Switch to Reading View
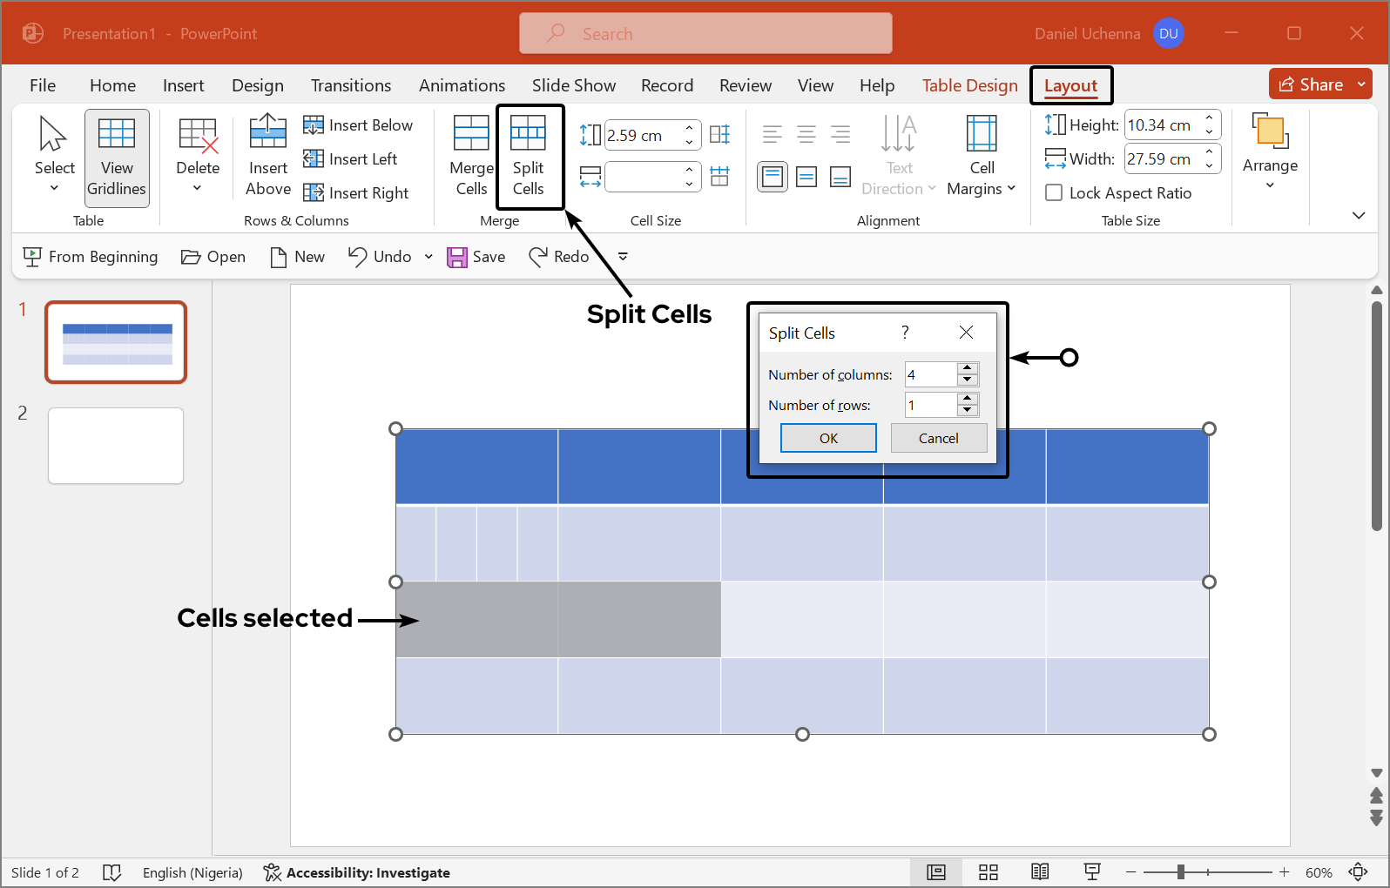1390x888 pixels. click(1040, 872)
